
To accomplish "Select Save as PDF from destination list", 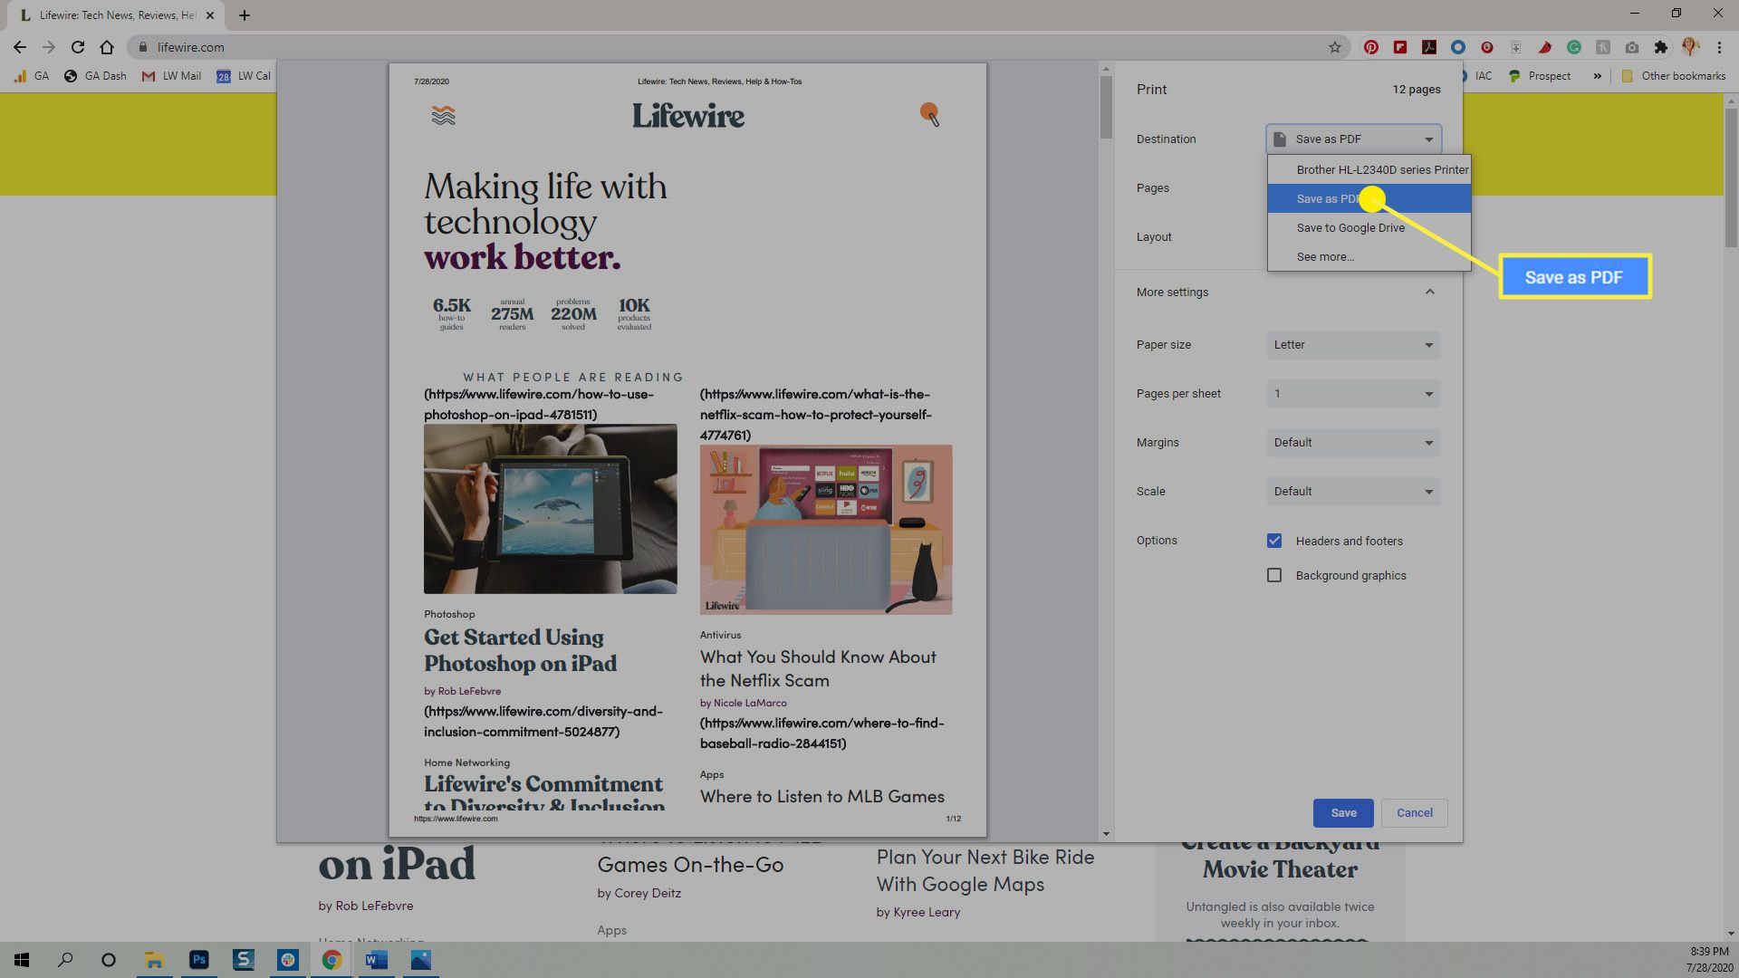I will 1331,198.
